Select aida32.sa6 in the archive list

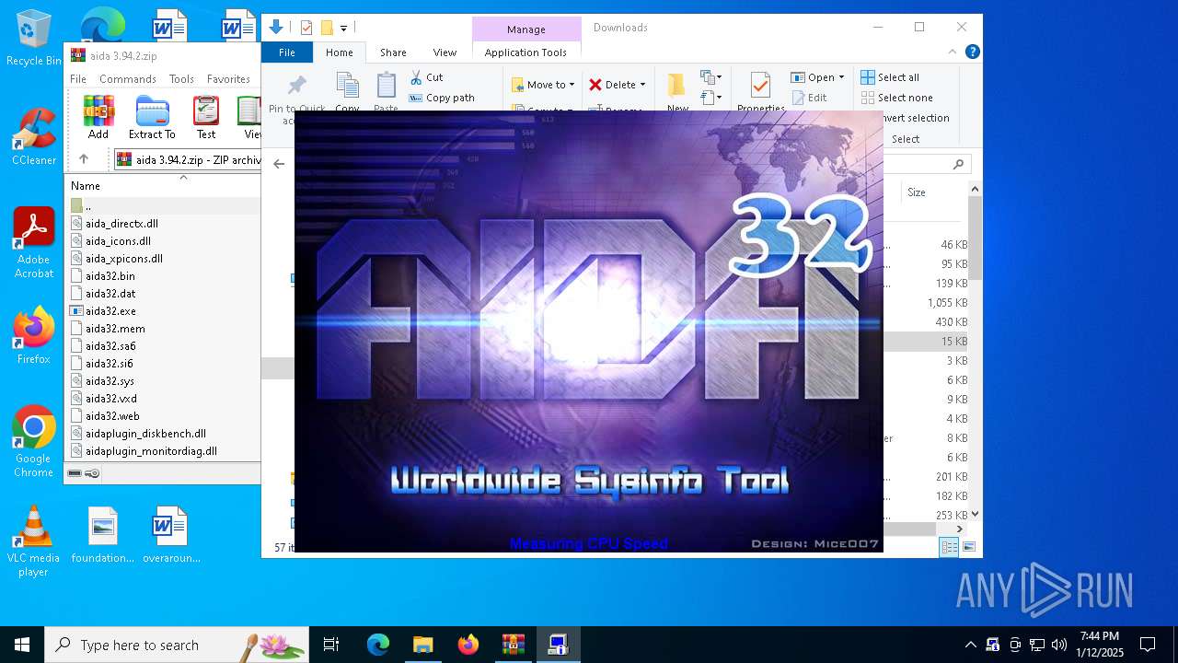(110, 346)
